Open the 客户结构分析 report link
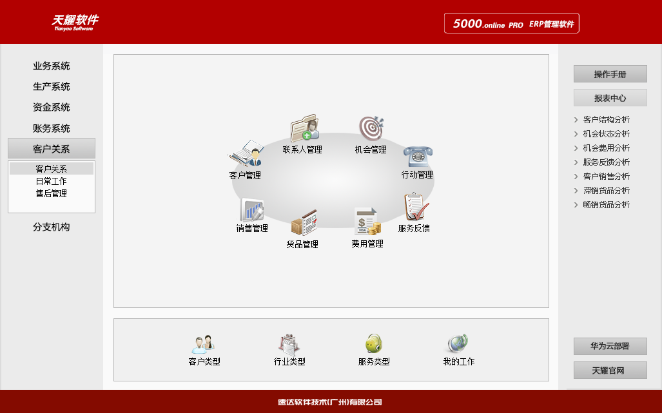Screen dimensions: 662x413 coord(607,120)
